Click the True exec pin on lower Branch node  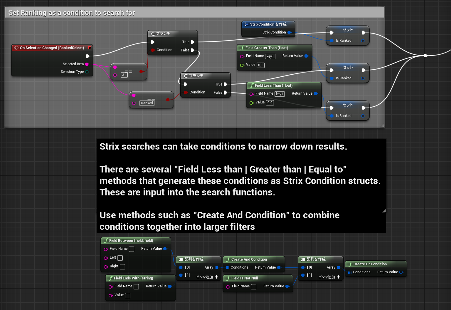coord(225,84)
